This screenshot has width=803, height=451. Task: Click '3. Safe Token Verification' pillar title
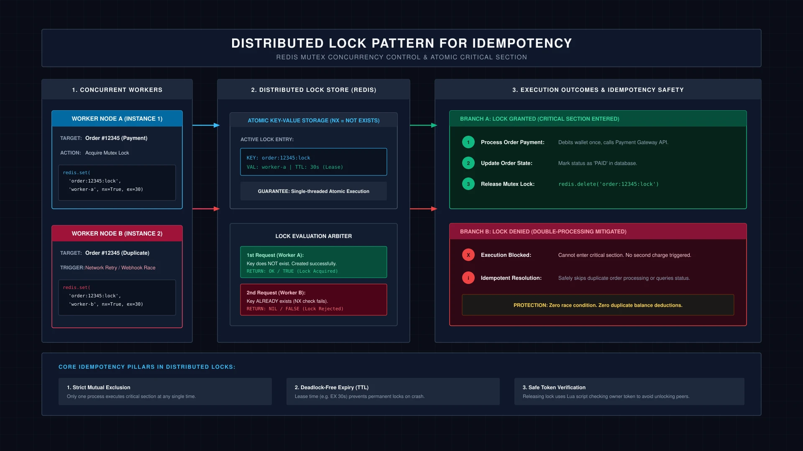(x=554, y=388)
